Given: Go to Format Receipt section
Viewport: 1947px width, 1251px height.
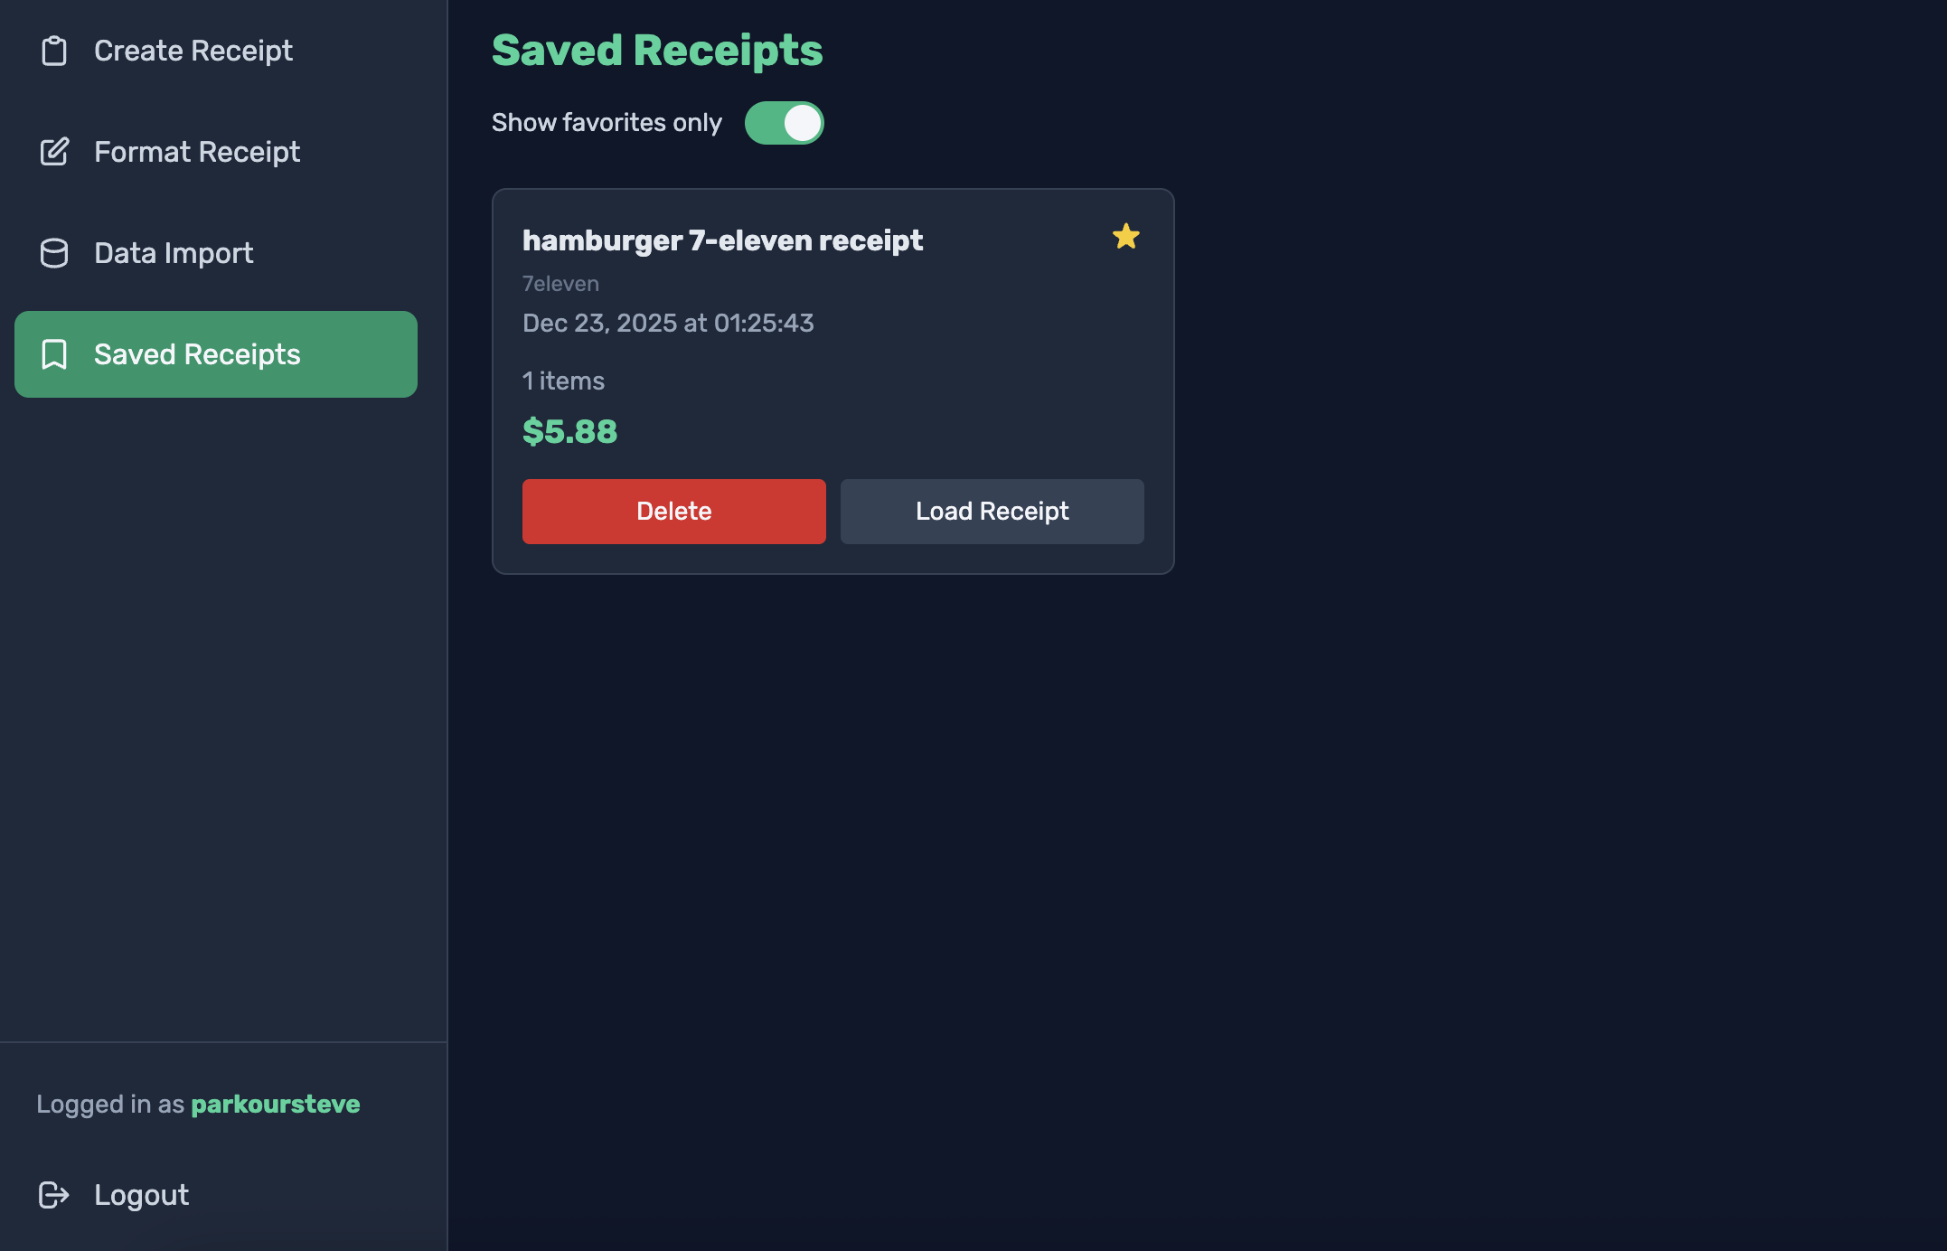Looking at the screenshot, I should 197,152.
